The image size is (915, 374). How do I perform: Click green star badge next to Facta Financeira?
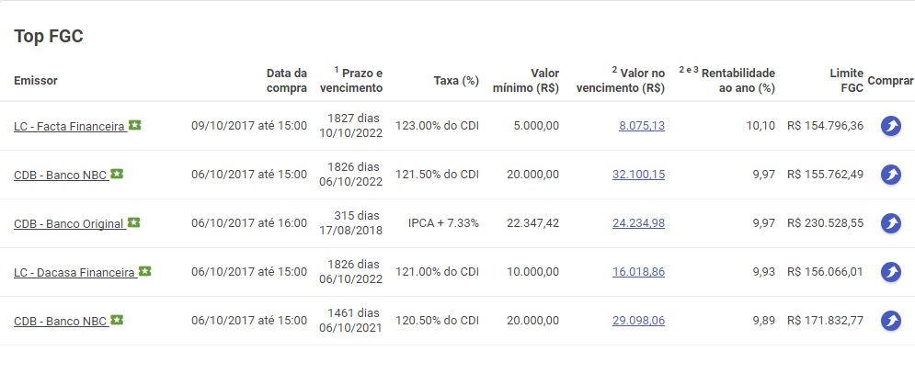135,125
